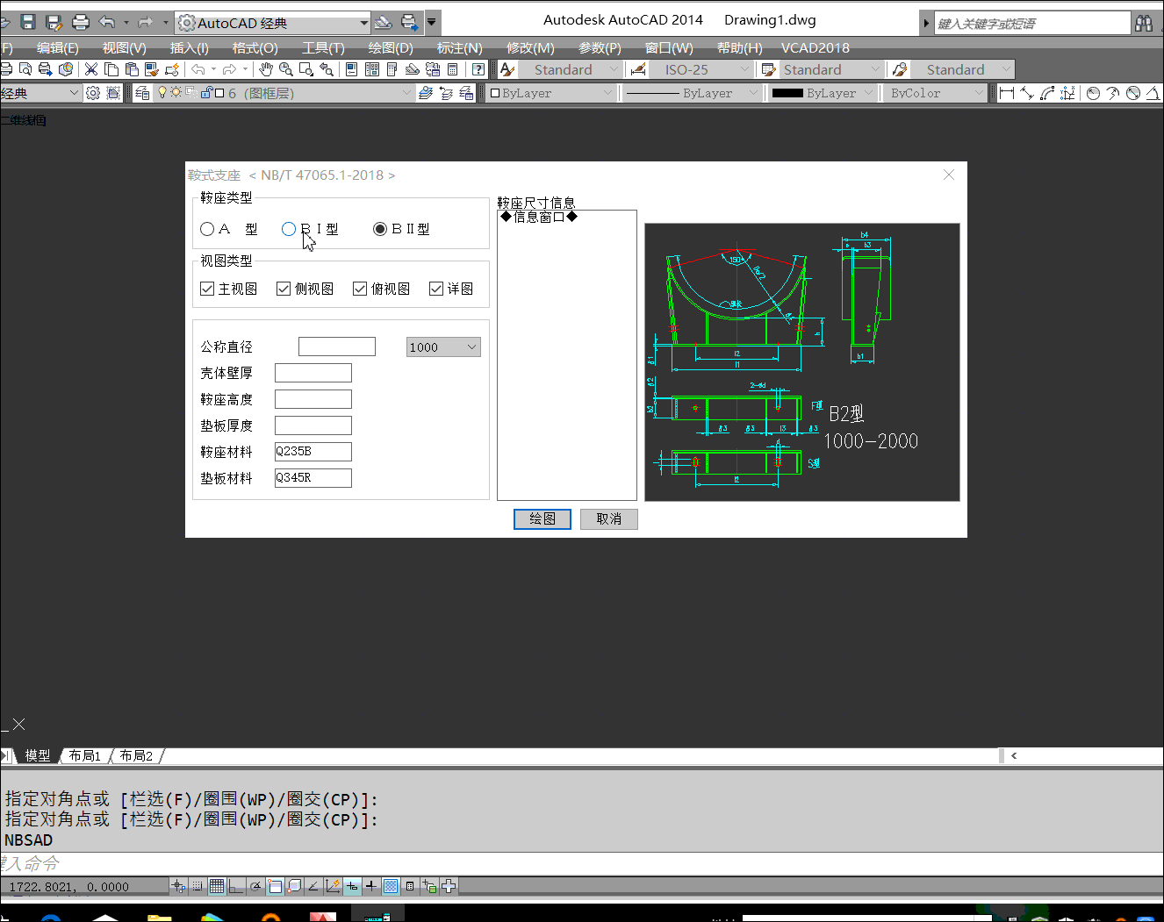The height and width of the screenshot is (922, 1164).
Task: Select the B I 型 radio button
Action: click(289, 229)
